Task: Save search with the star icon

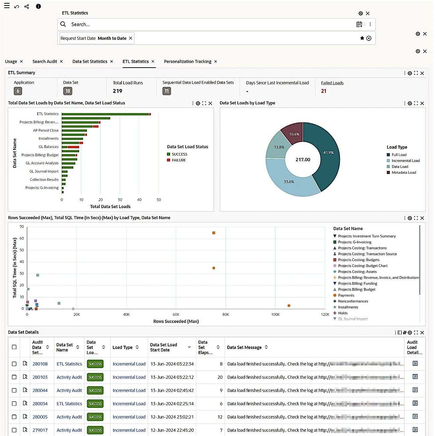Action: click(362, 38)
